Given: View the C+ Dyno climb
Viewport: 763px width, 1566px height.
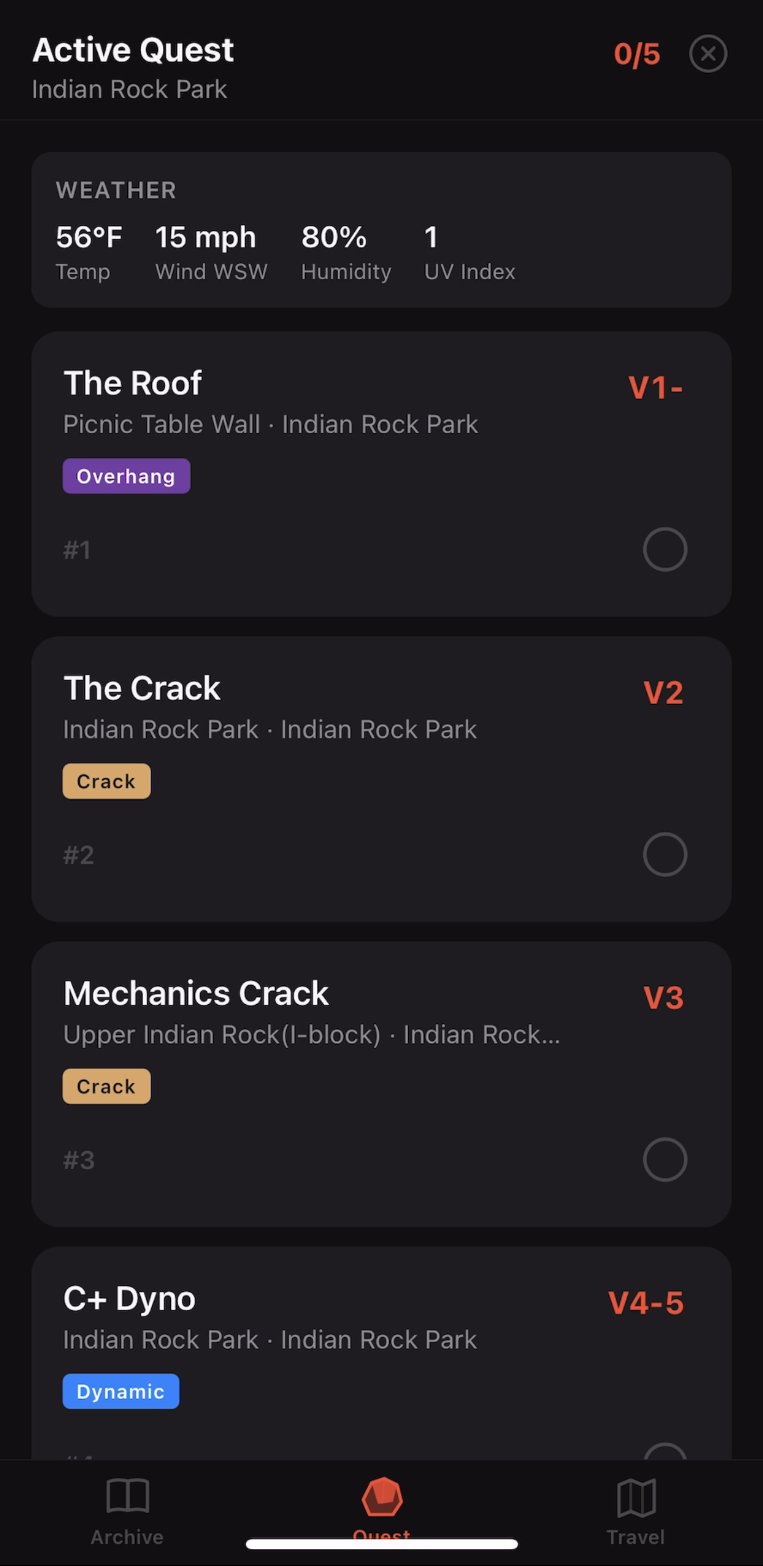Looking at the screenshot, I should (x=129, y=1298).
